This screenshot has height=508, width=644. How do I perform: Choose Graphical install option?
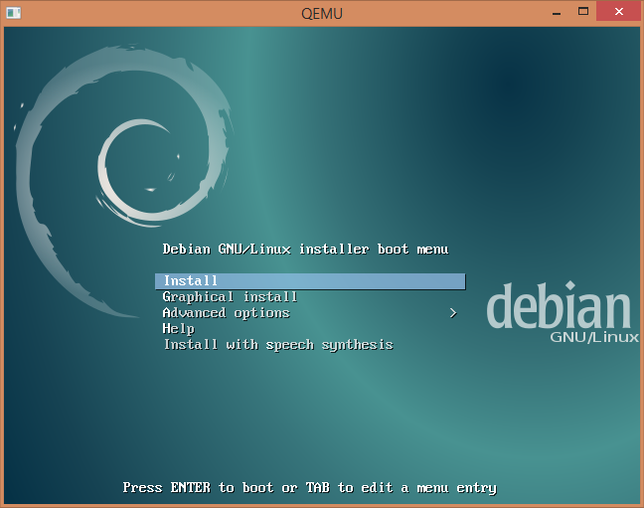310,296
